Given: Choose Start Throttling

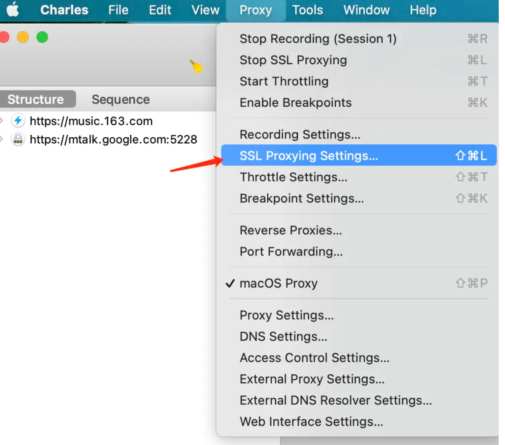Looking at the screenshot, I should [359, 81].
